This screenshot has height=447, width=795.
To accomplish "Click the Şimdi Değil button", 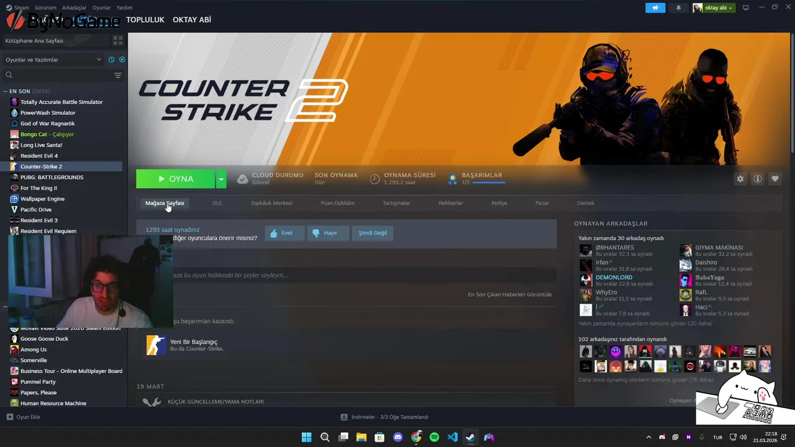I will [373, 233].
